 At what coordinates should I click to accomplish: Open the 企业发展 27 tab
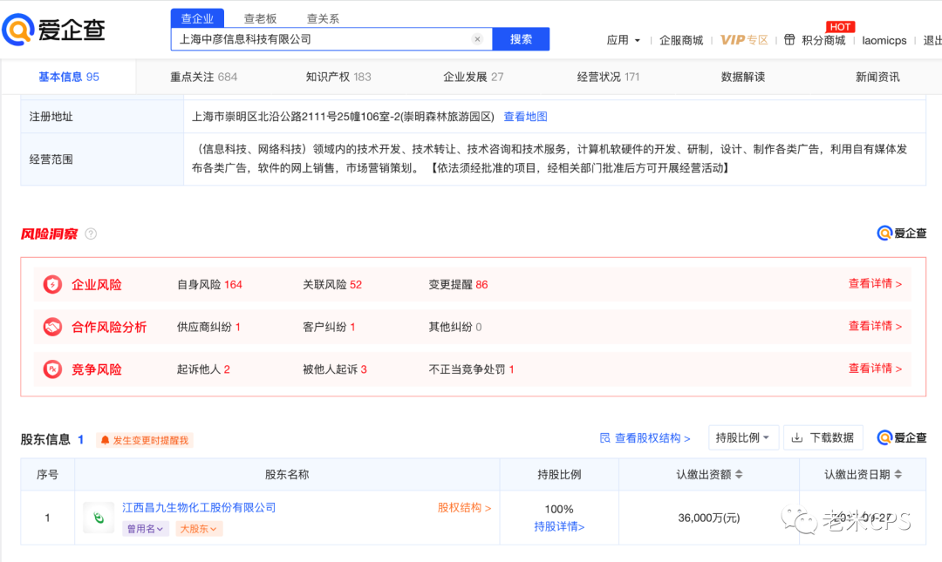coord(474,77)
